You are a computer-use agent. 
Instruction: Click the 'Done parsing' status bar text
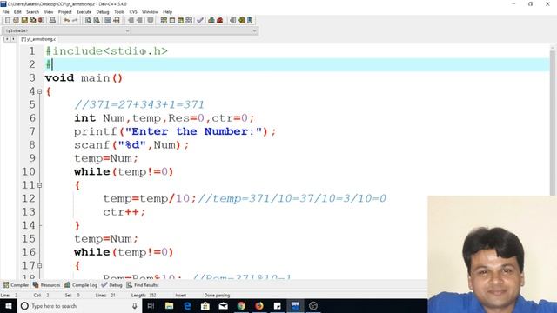217,296
